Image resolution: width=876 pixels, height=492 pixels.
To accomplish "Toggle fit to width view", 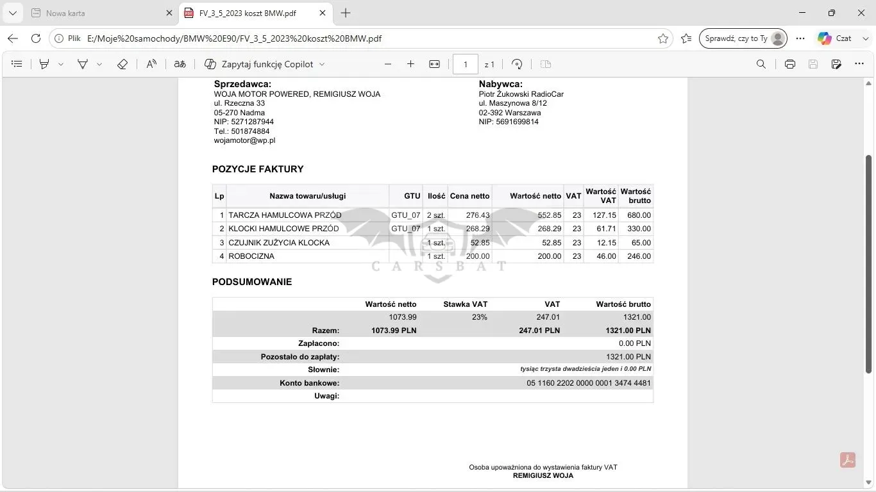I will click(435, 64).
